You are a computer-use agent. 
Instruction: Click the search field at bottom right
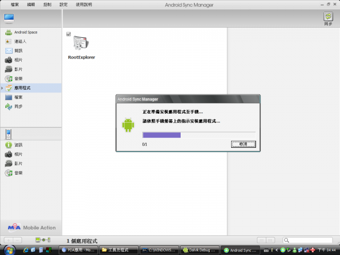tap(308, 240)
